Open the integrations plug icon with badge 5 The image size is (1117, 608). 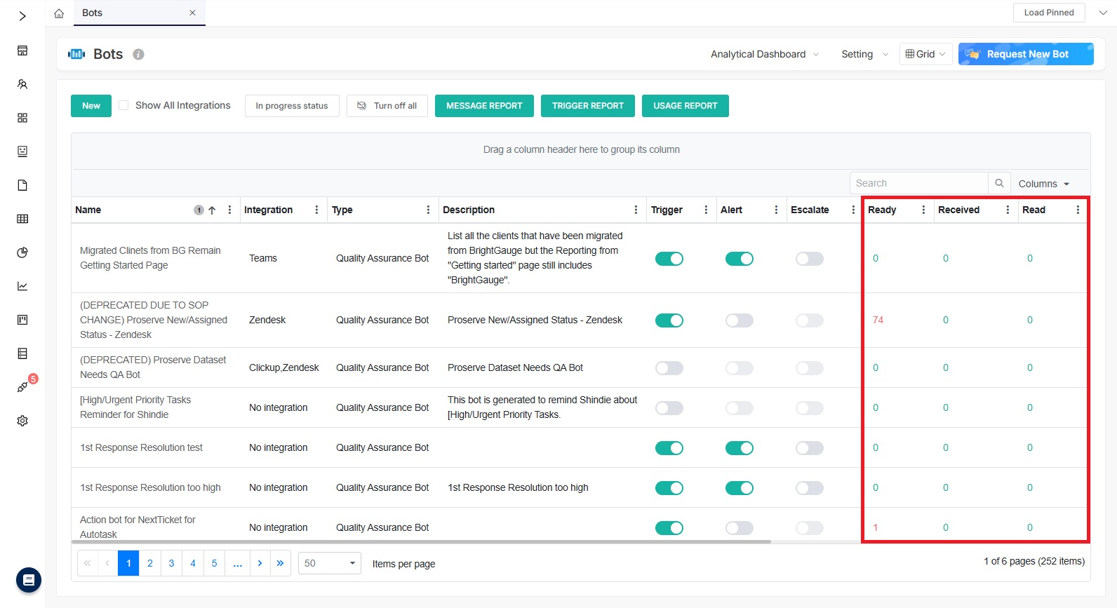pos(22,387)
